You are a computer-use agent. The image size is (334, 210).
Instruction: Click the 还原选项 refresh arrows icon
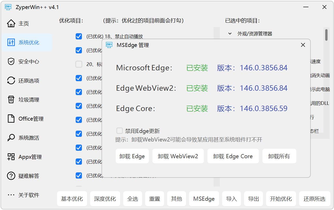tap(11, 81)
